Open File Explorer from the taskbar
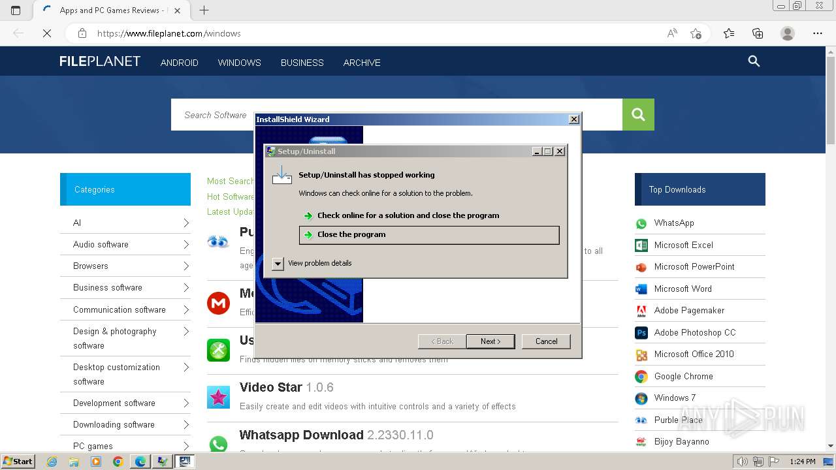836x470 pixels. [x=74, y=462]
